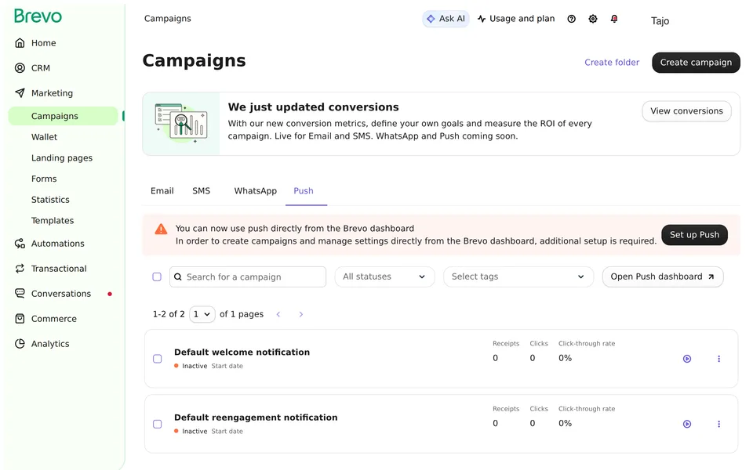Go to next page arrow
This screenshot has height=470, width=753.
pyautogui.click(x=301, y=315)
